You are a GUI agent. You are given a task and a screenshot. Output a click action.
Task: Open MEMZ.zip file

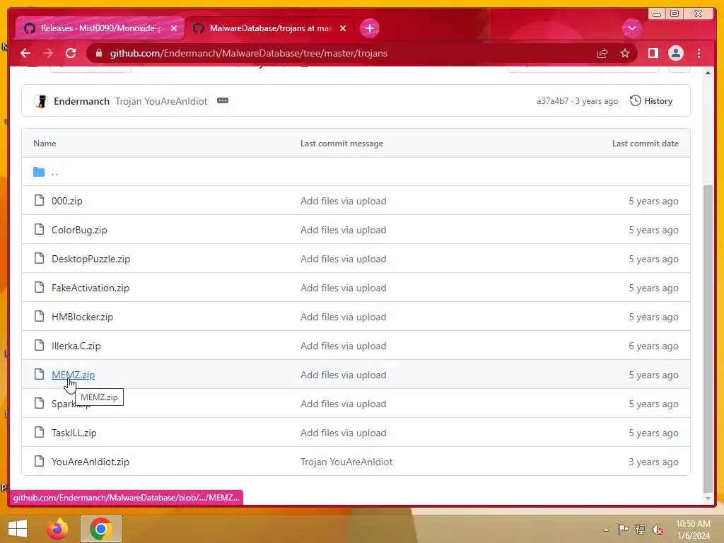pos(73,375)
